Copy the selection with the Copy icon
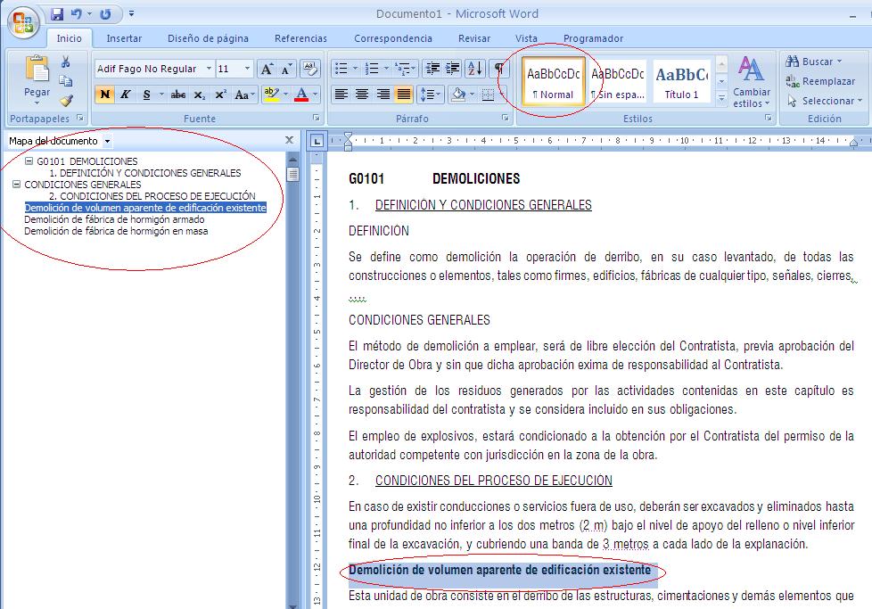The height and width of the screenshot is (609, 872). 66,81
